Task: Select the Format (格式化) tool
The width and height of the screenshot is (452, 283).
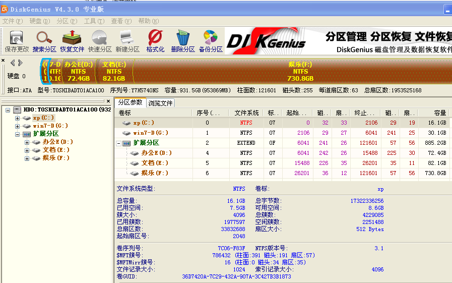Action: coord(155,41)
